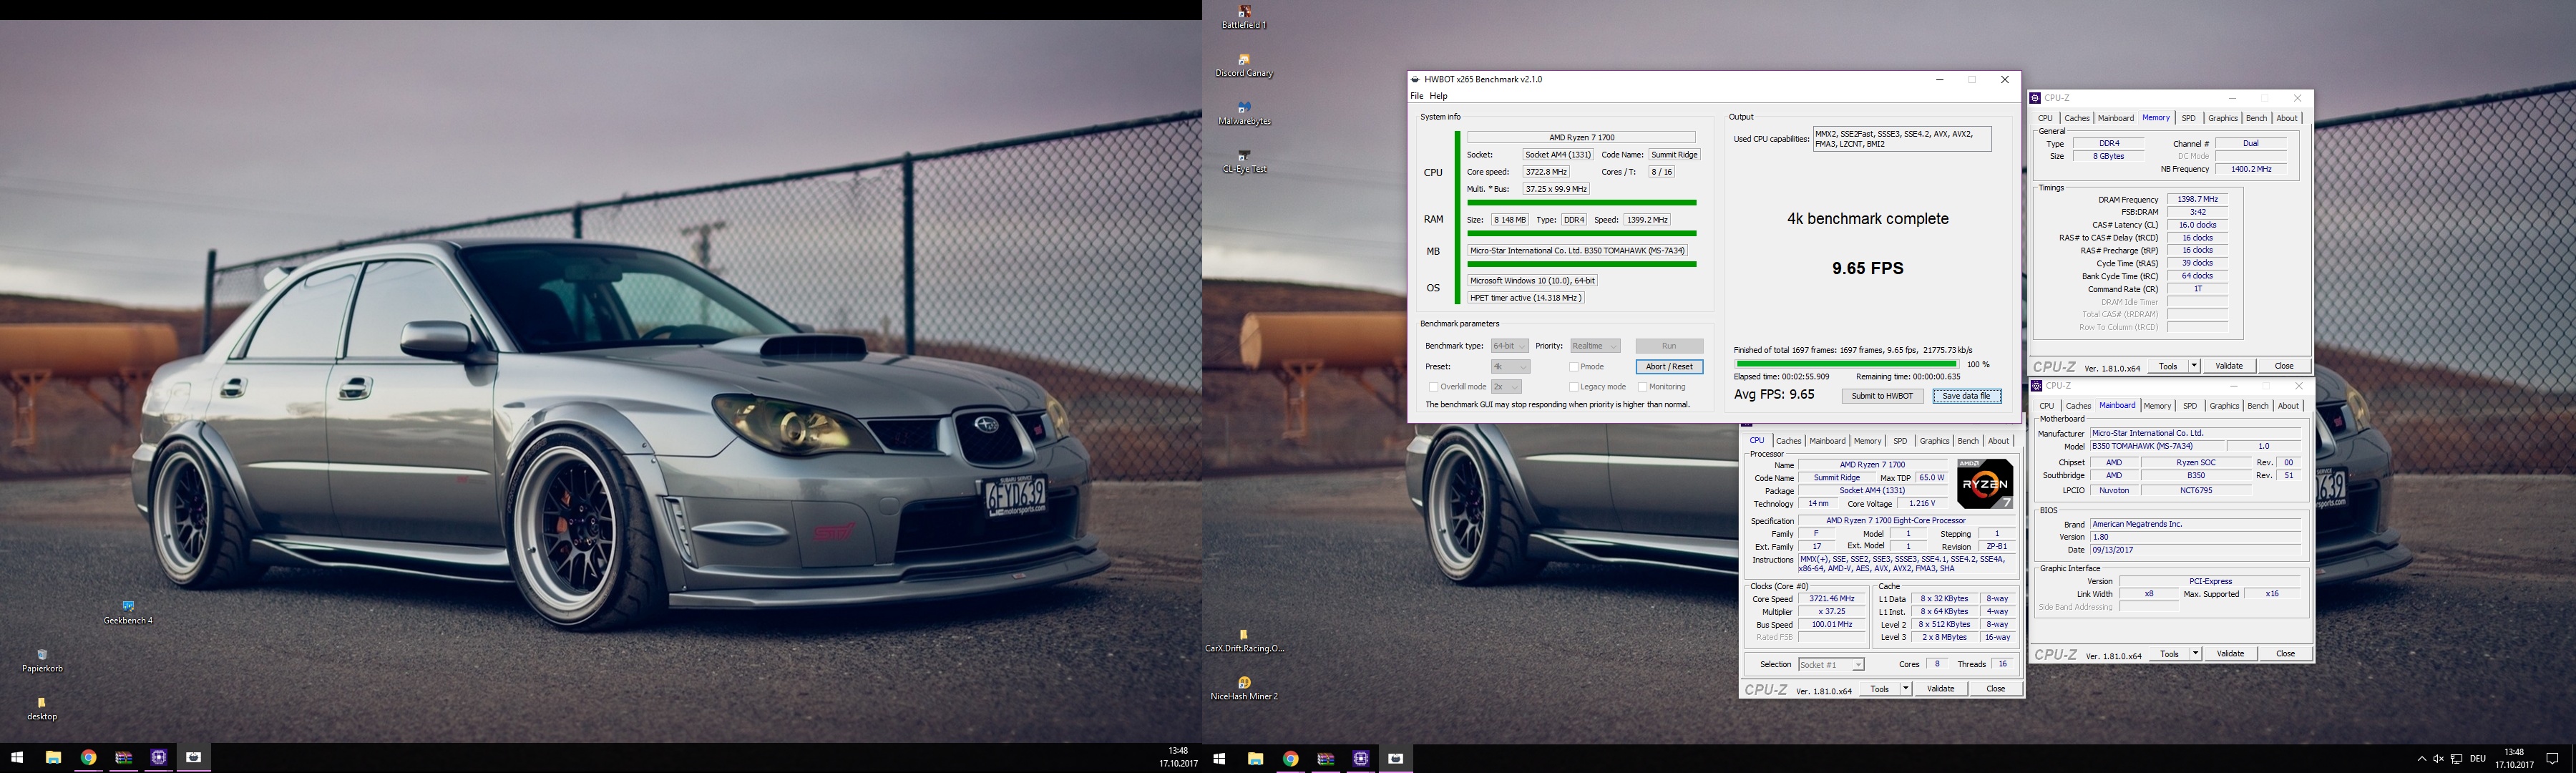This screenshot has height=773, width=2576.
Task: Expand Tools arrow in CPU-Z Mainboard window
Action: click(x=2195, y=654)
